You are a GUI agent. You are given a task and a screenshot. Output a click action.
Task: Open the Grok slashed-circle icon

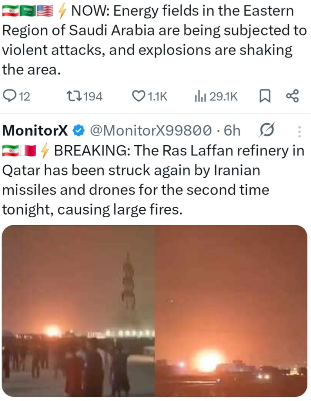tap(267, 130)
